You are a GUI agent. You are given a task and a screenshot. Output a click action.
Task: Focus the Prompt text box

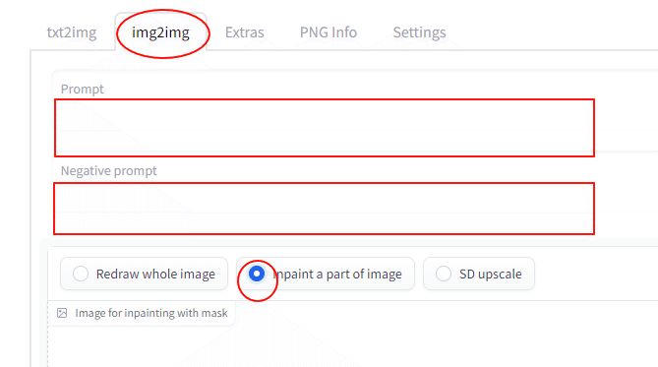click(x=325, y=128)
